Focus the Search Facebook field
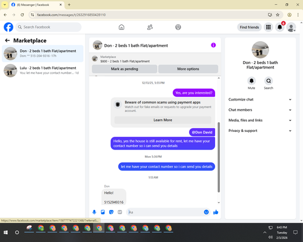This screenshot has width=303, height=242. point(48,27)
